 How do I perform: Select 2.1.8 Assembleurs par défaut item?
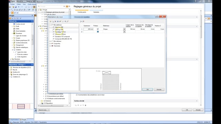coord(54,96)
